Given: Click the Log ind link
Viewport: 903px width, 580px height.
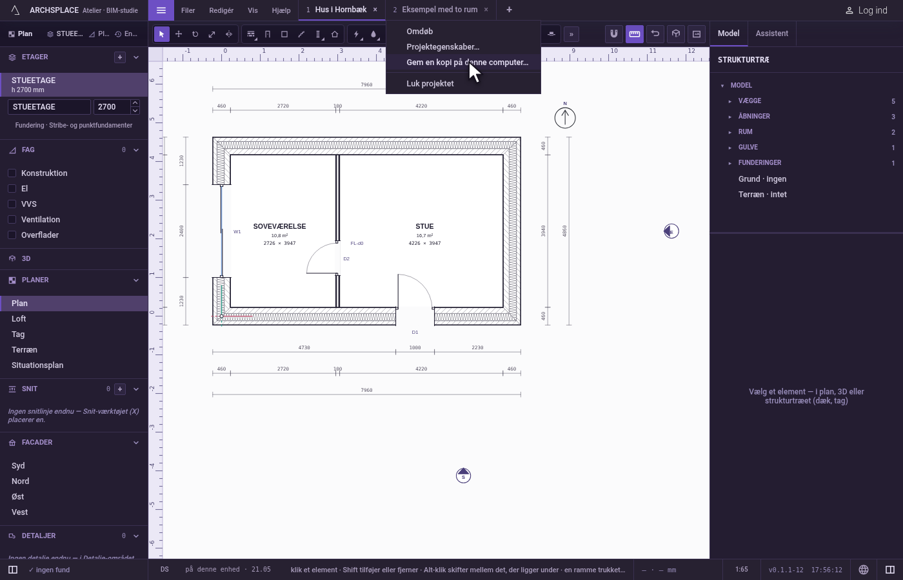Looking at the screenshot, I should coord(866,10).
